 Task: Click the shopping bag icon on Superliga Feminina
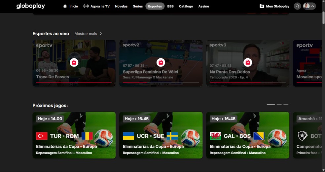point(161,62)
